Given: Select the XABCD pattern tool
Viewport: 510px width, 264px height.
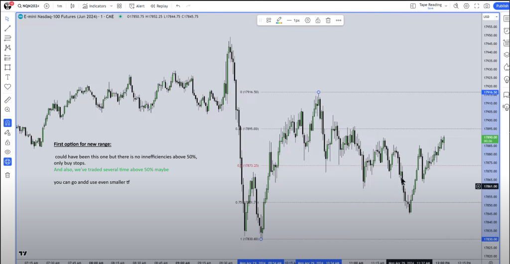Looking at the screenshot, I should coord(7,48).
